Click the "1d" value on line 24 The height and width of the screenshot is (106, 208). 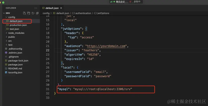[x=91, y=59]
